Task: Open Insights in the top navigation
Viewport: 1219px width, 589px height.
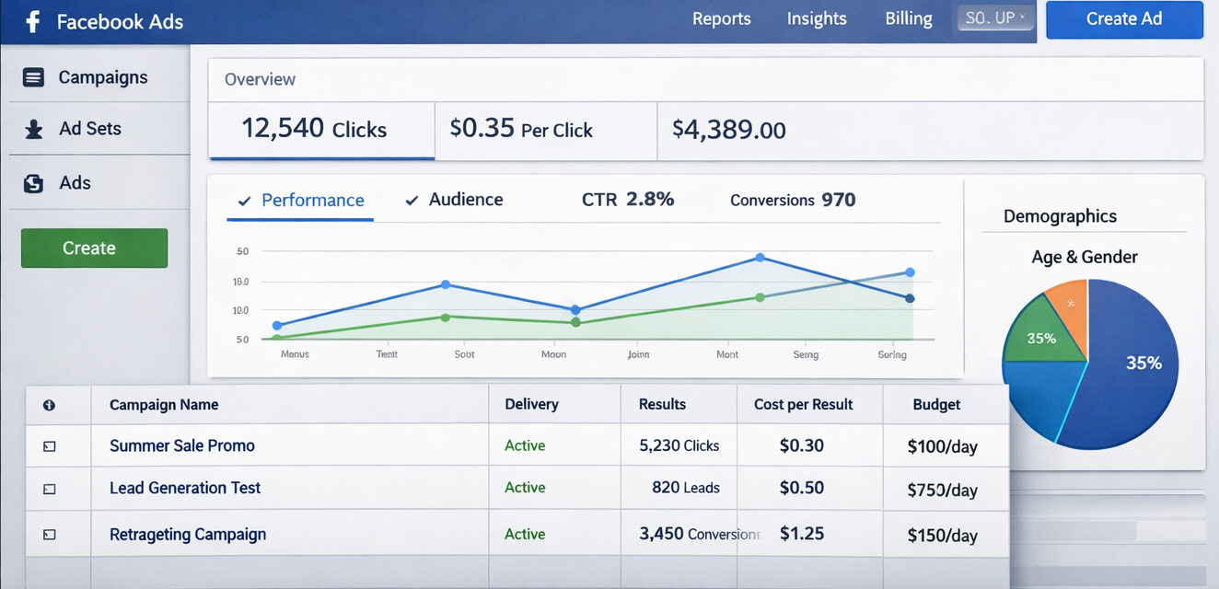Action: (817, 19)
